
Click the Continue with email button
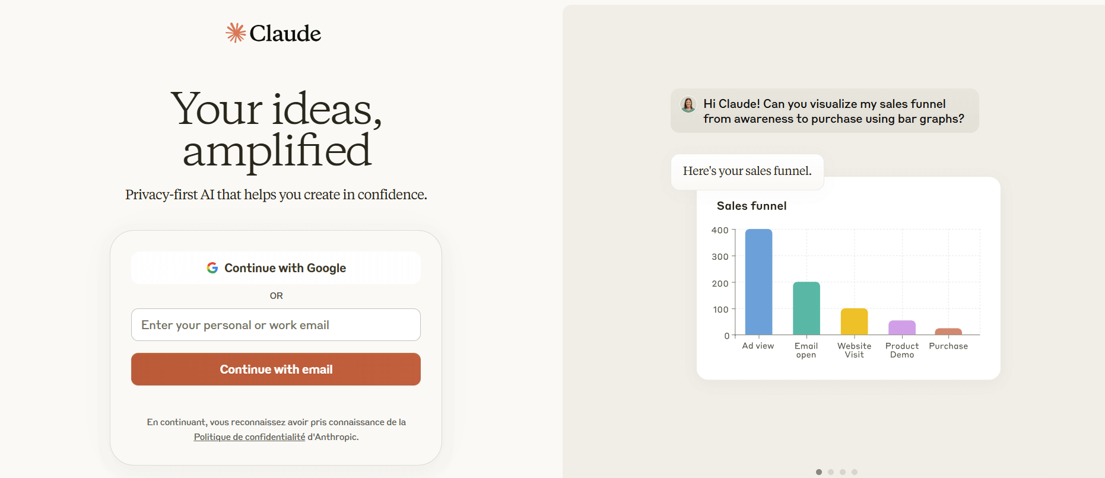coord(276,369)
